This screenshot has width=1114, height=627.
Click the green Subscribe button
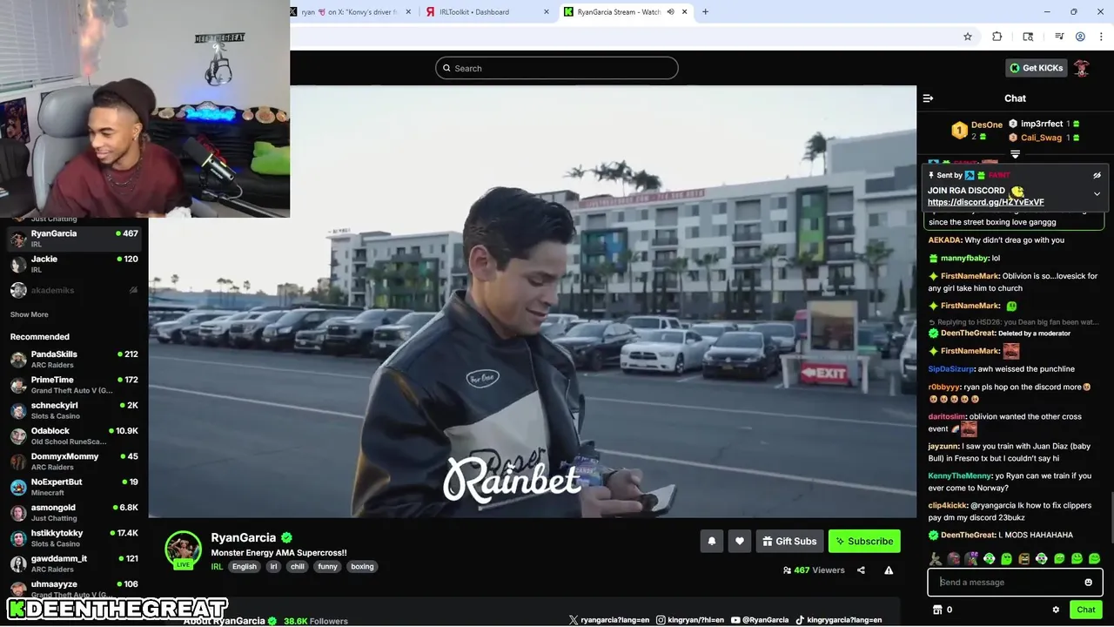864,541
